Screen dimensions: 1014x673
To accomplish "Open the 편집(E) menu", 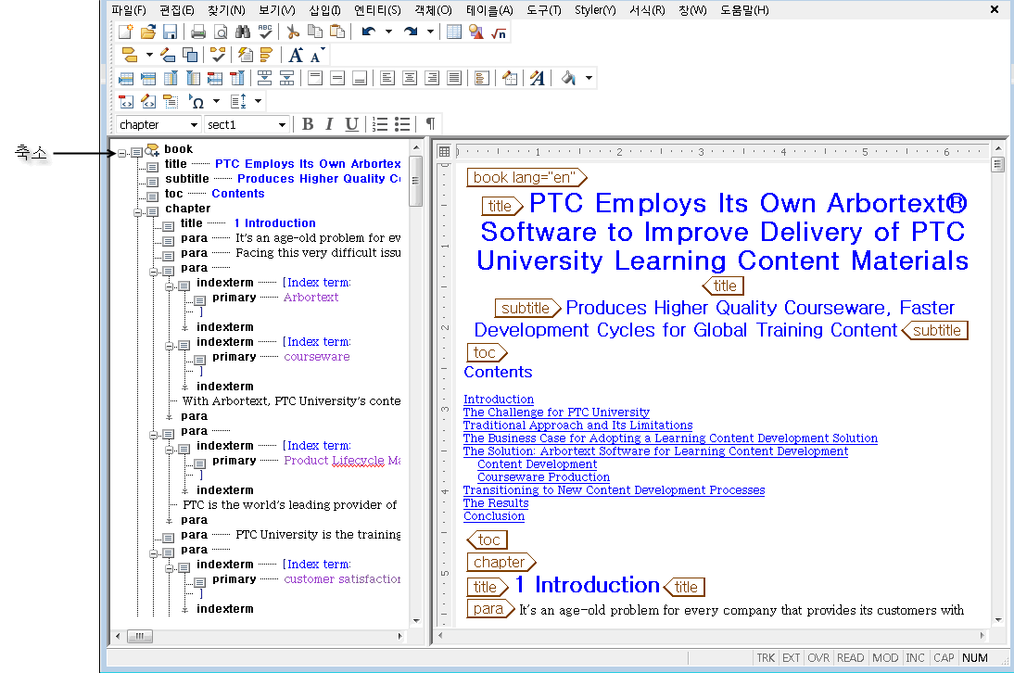I will point(177,10).
